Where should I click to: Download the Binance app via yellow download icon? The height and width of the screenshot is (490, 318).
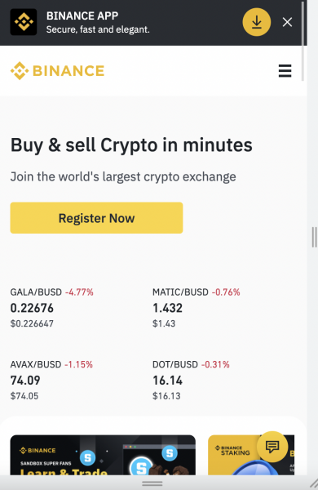(257, 22)
